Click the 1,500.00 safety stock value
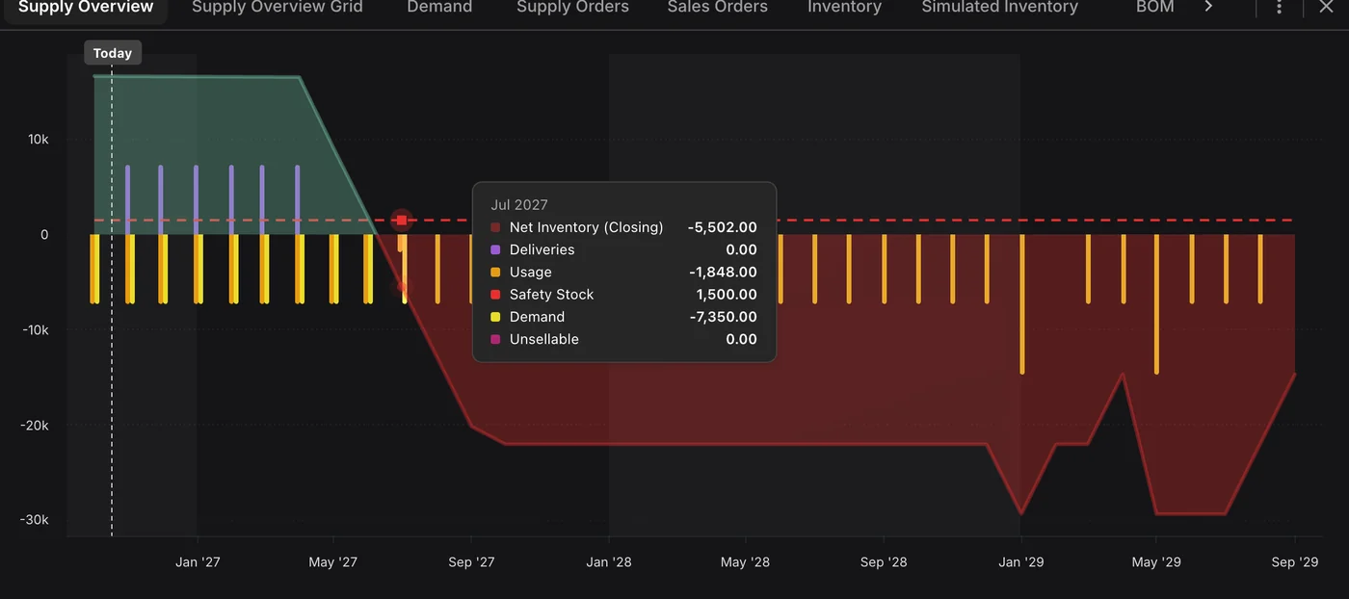Viewport: 1349px width, 599px height. tap(727, 295)
